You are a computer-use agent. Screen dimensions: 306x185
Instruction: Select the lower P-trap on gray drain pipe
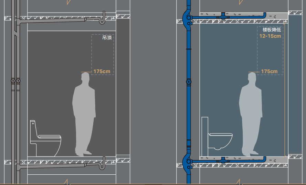pyautogui.click(x=102, y=163)
